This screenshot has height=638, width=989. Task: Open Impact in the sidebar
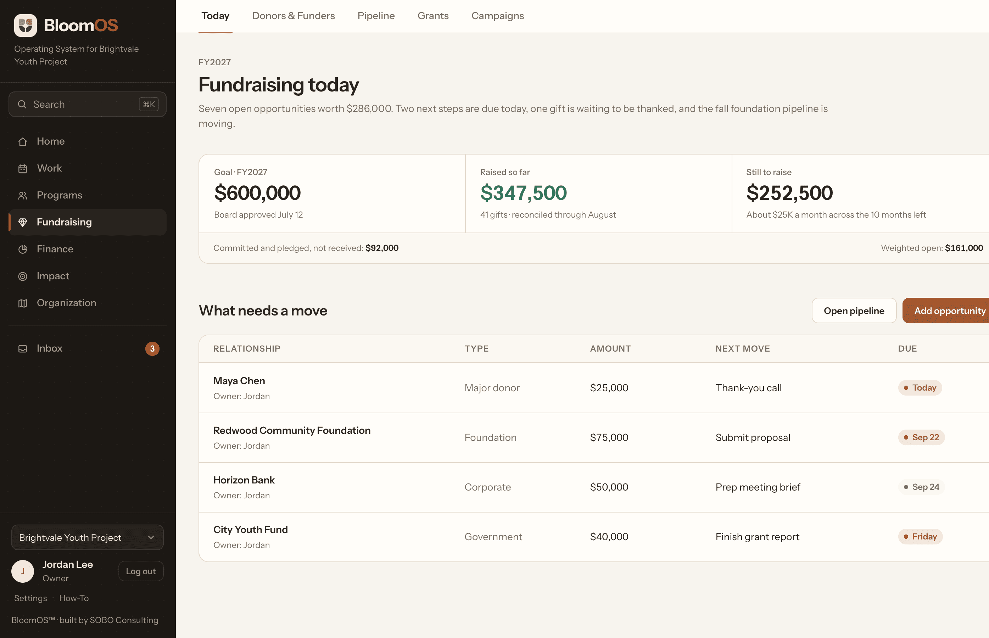click(x=88, y=276)
